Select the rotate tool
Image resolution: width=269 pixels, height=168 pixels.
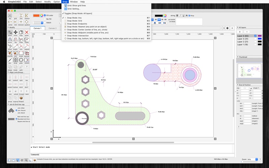(x=27, y=40)
